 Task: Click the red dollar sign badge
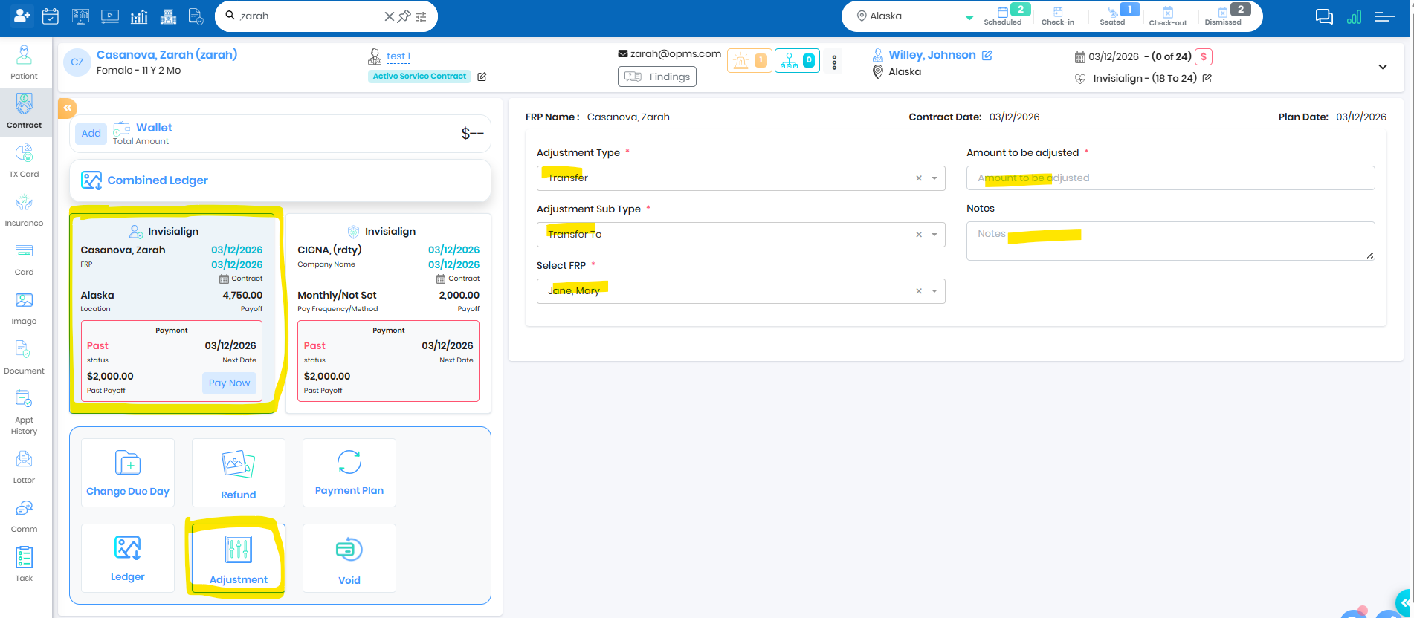(x=1204, y=57)
